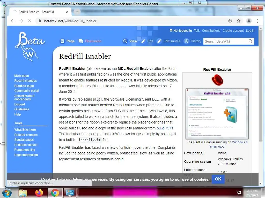Open the Chrome profile avatar
This screenshot has width=265, height=198.
point(249,21)
